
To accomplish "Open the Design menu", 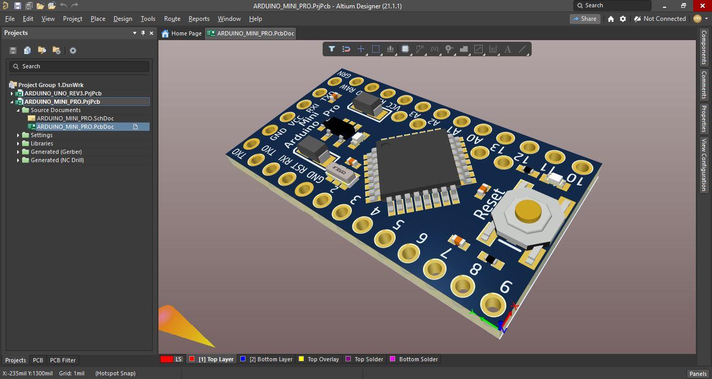I will point(122,19).
